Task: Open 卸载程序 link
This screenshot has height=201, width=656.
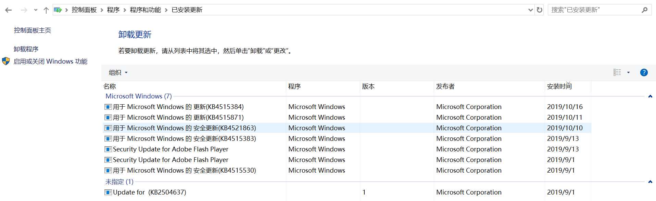Action: (x=26, y=49)
